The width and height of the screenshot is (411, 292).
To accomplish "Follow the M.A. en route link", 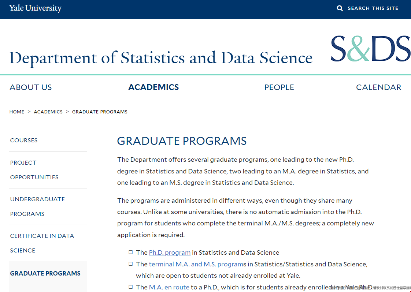I will pos(169,287).
